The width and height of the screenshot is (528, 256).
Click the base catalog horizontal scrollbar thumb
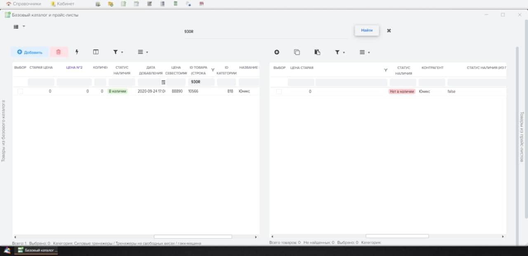pos(193,237)
